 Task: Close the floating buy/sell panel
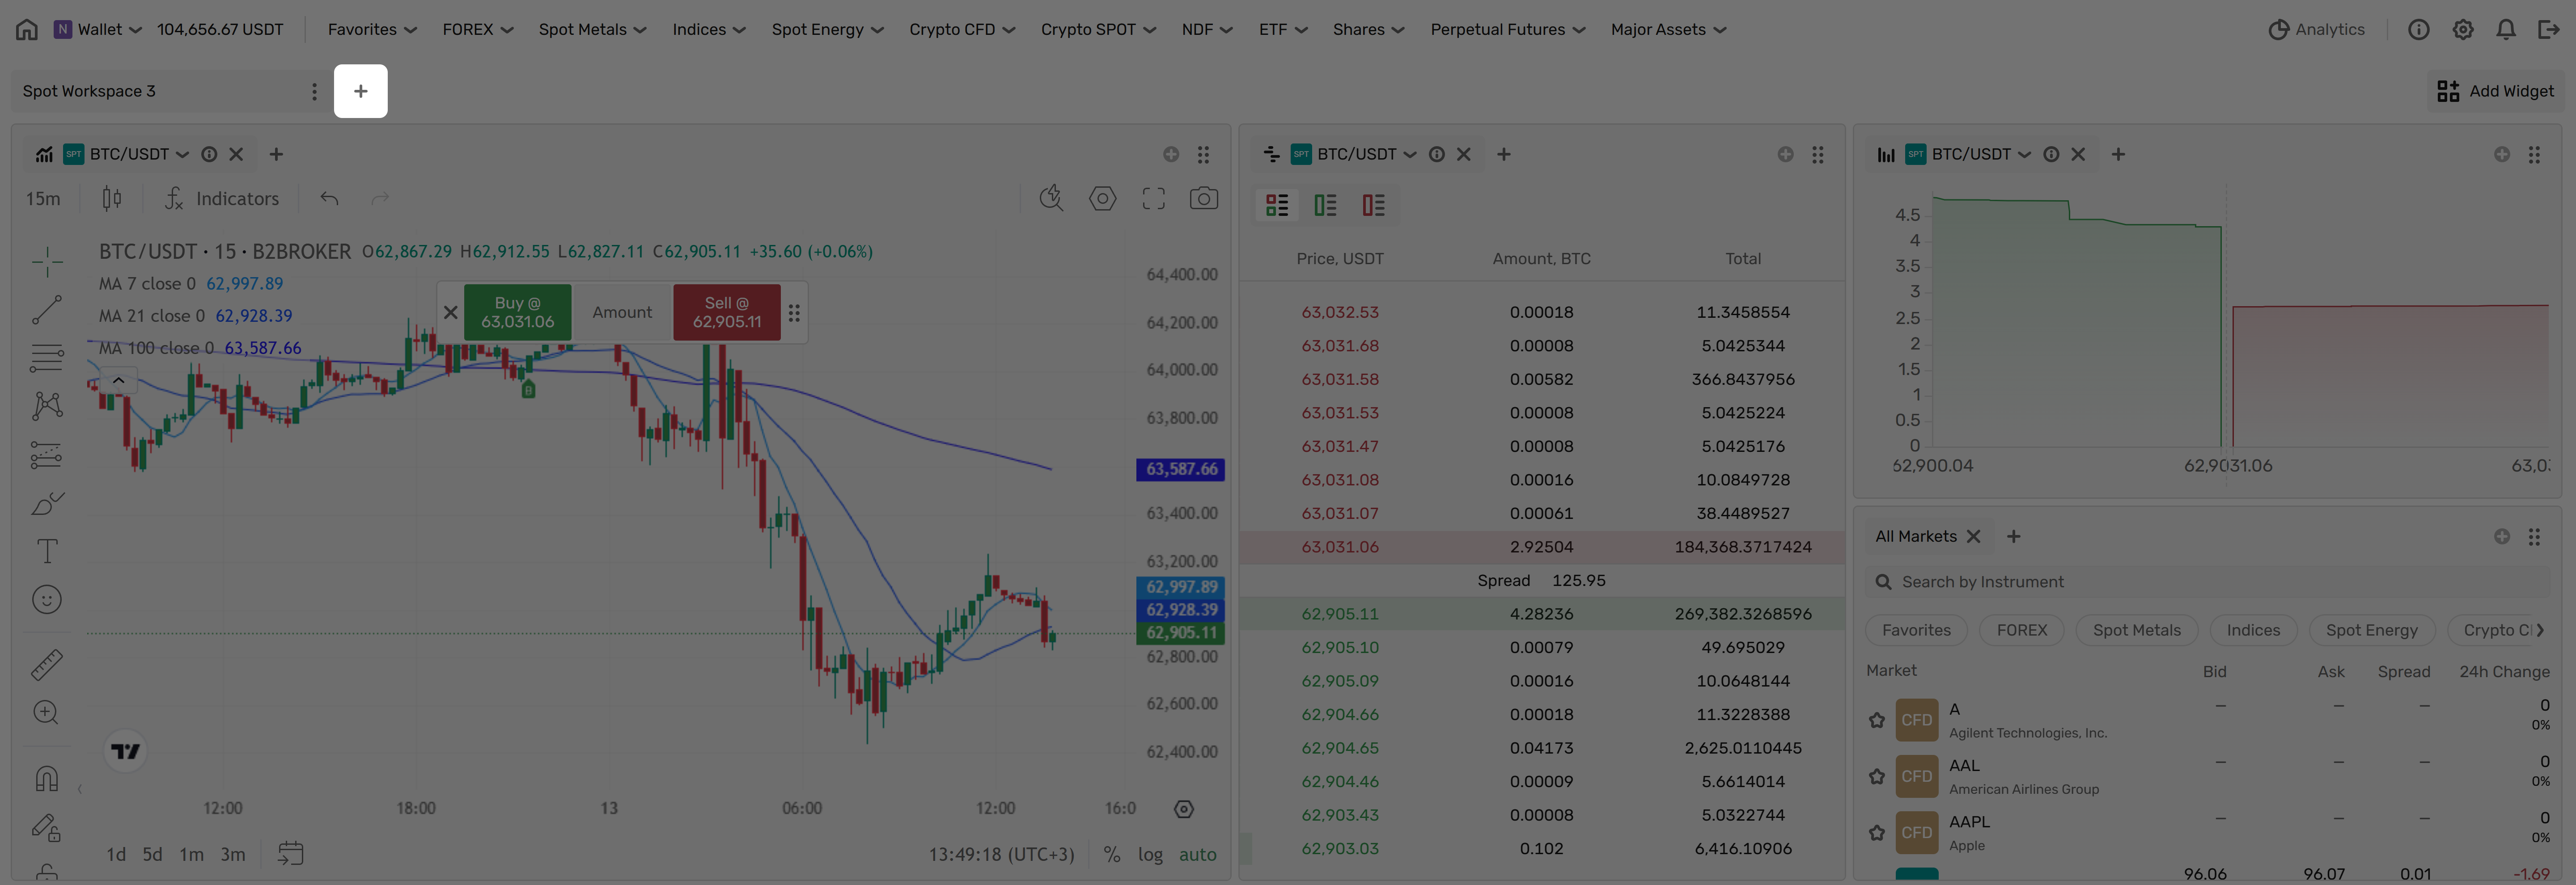(x=451, y=312)
